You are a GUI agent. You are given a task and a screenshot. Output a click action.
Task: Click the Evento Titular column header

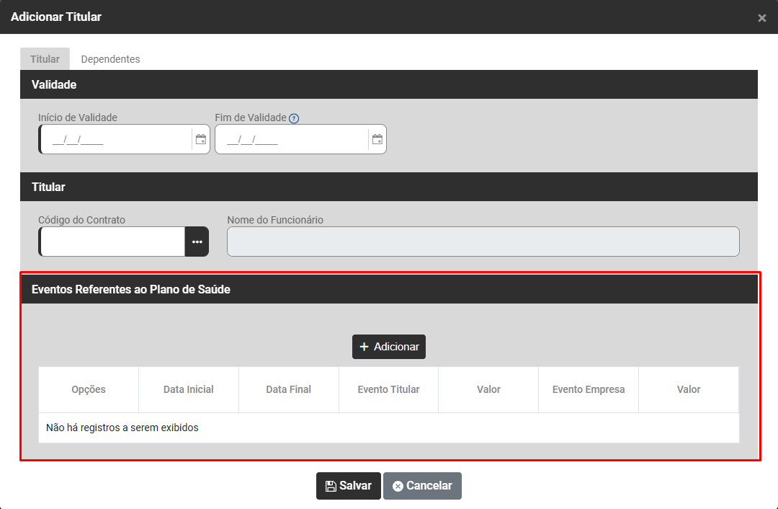tap(388, 389)
